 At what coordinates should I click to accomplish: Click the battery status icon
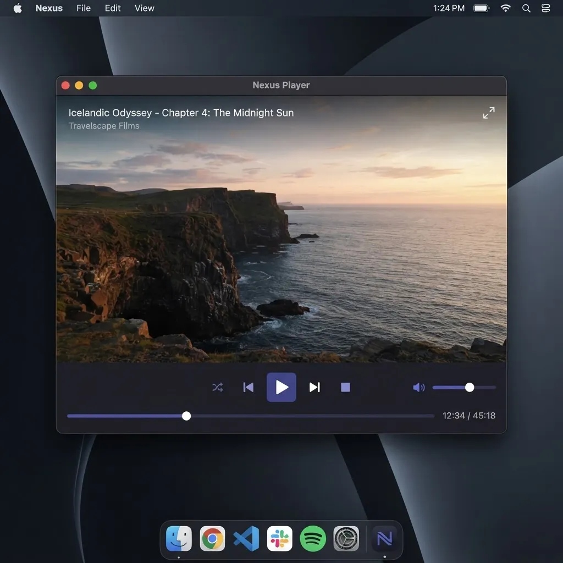click(482, 8)
